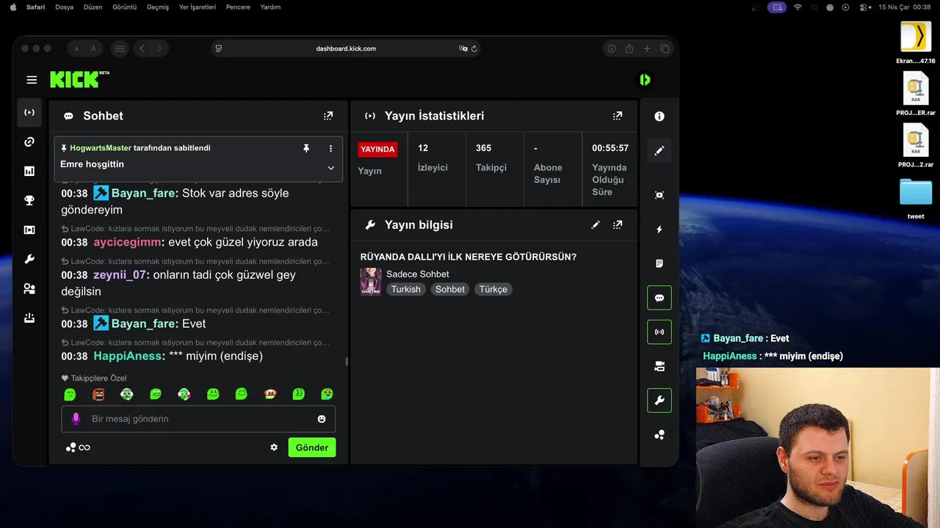Viewport: 940px width, 528px height.
Task: Open chat settings gear next to Gönder
Action: click(274, 447)
